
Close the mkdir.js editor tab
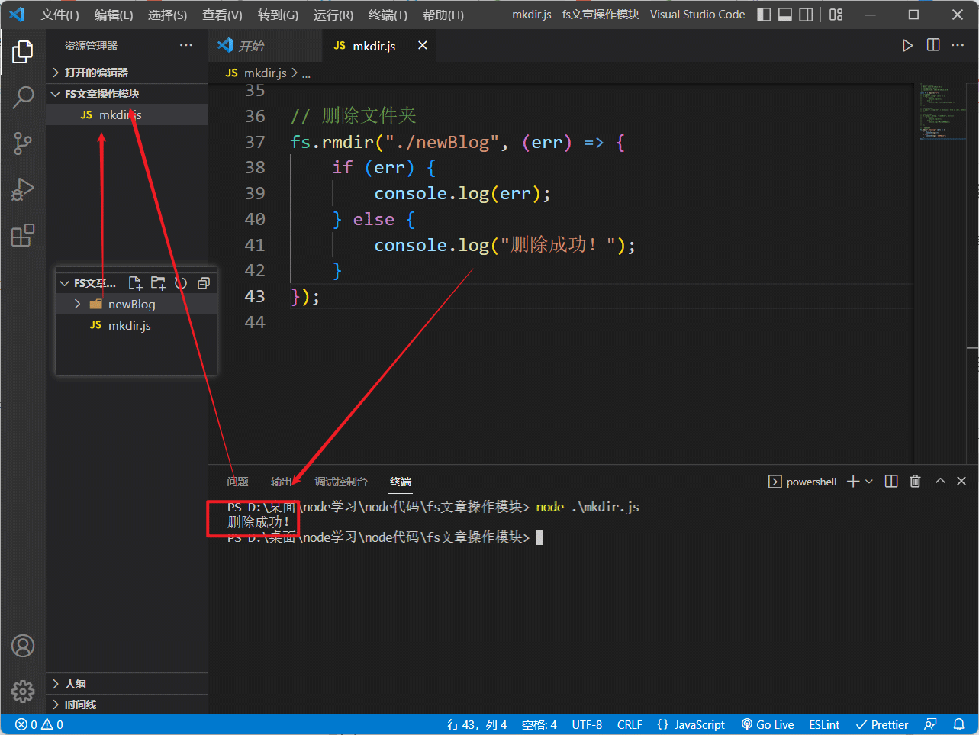[x=423, y=46]
